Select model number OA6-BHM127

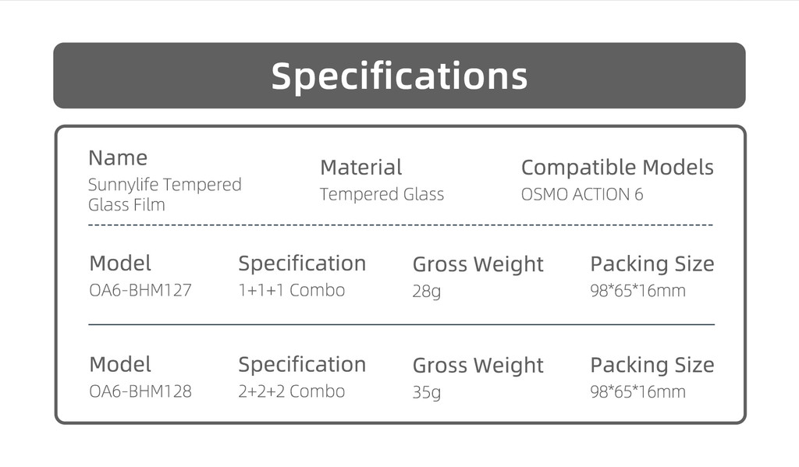(x=140, y=290)
